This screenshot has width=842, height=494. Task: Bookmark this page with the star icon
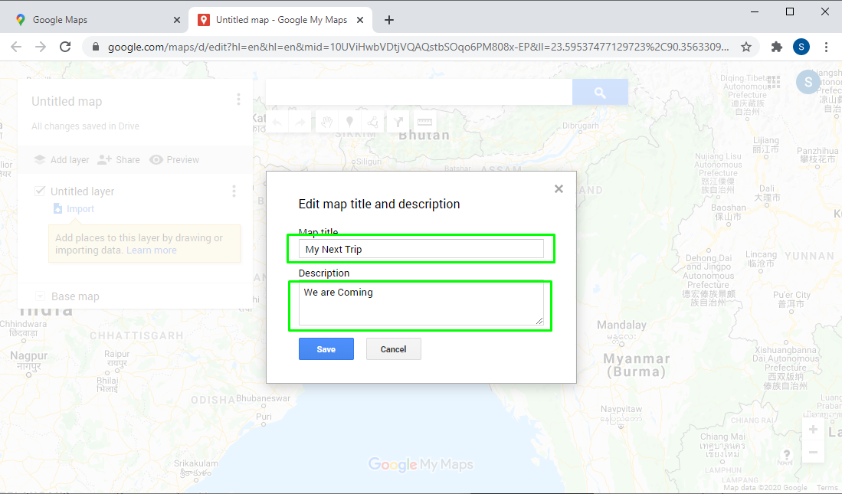(x=746, y=47)
